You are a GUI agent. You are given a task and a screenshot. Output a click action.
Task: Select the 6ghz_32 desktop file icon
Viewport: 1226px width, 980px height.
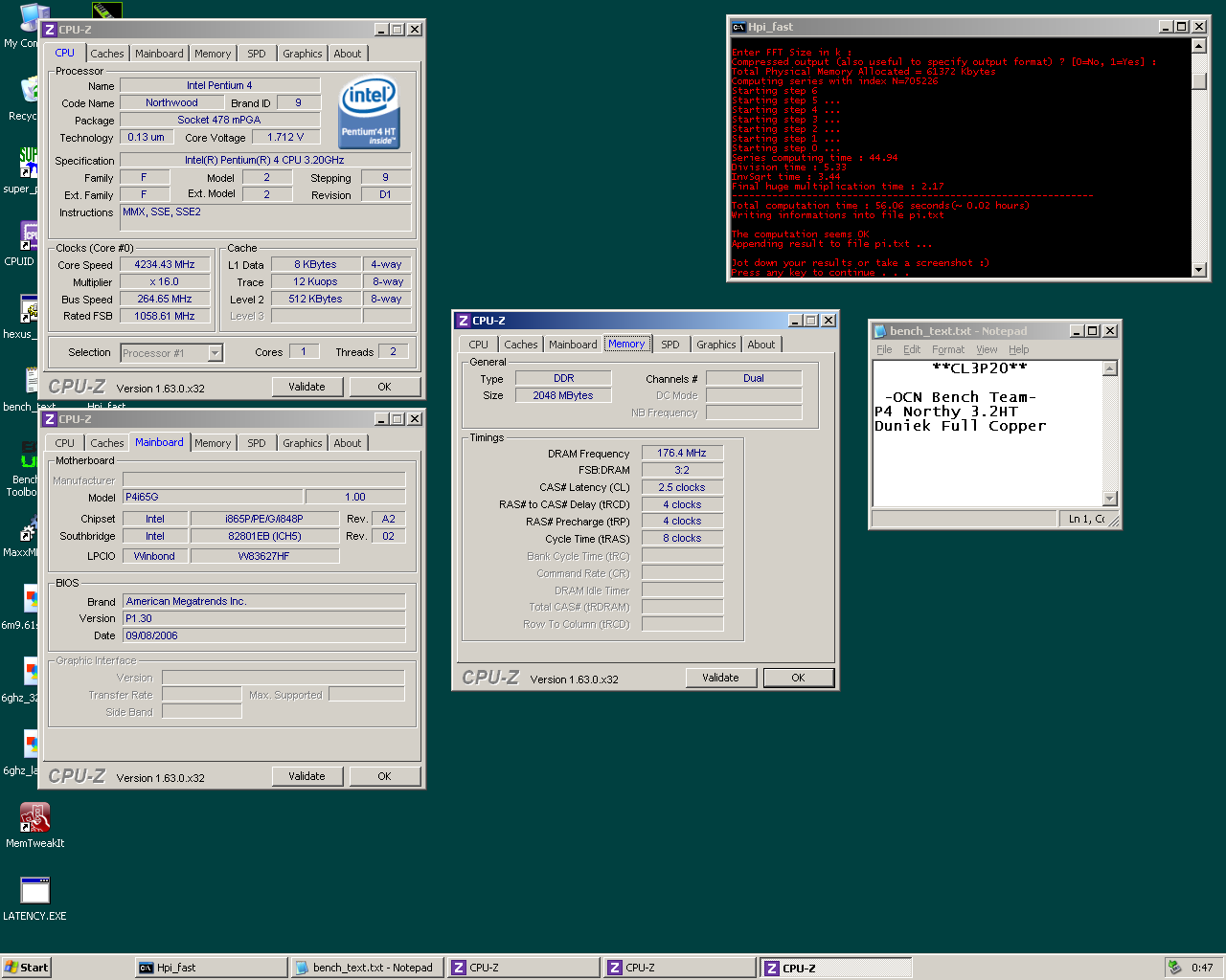point(21,679)
